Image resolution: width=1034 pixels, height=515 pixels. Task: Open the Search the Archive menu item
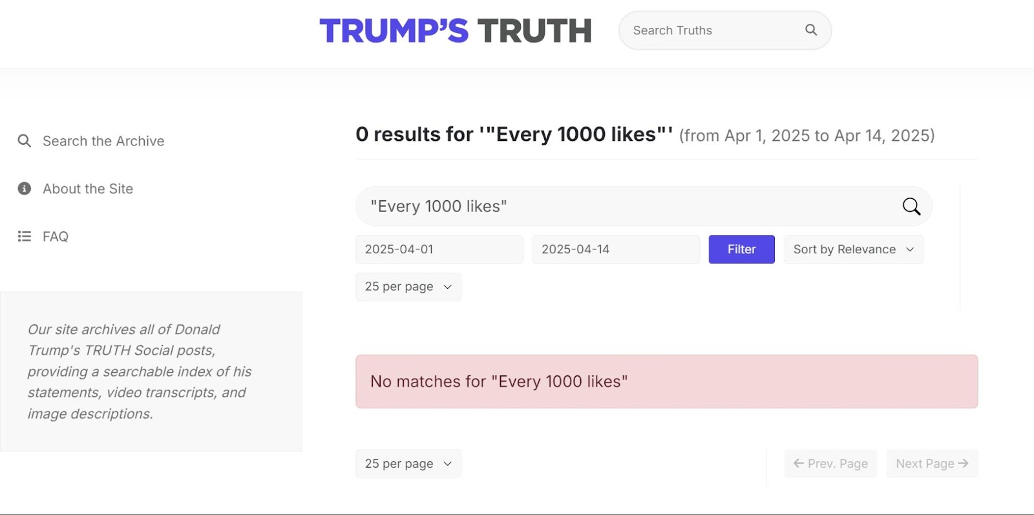[x=103, y=141]
